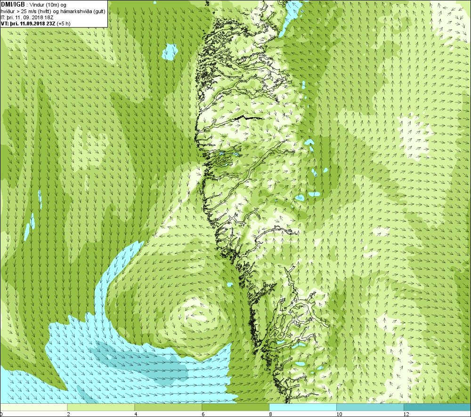Click the 'DMI/IGB : Vindur (10m) og' title line
The width and height of the screenshot is (471, 417).
coord(33,5)
